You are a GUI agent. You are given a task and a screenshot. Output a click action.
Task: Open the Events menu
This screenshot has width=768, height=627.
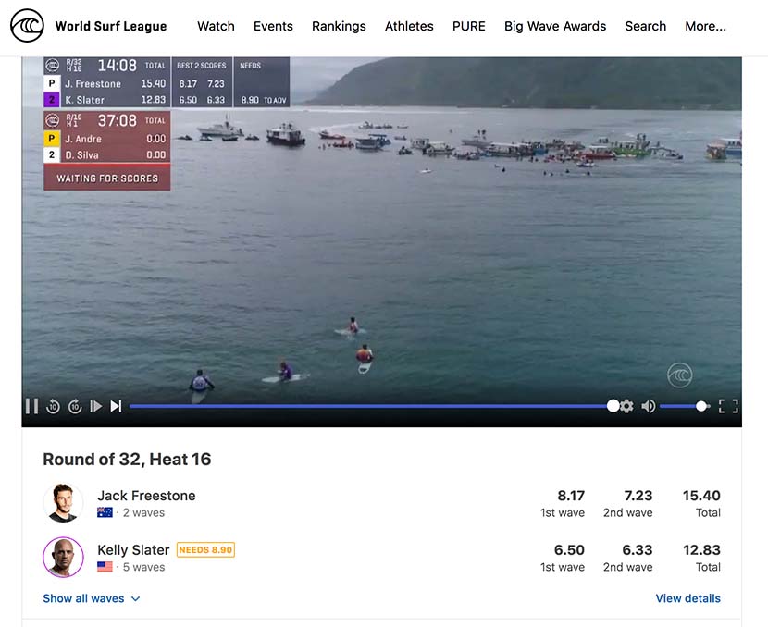click(x=273, y=26)
